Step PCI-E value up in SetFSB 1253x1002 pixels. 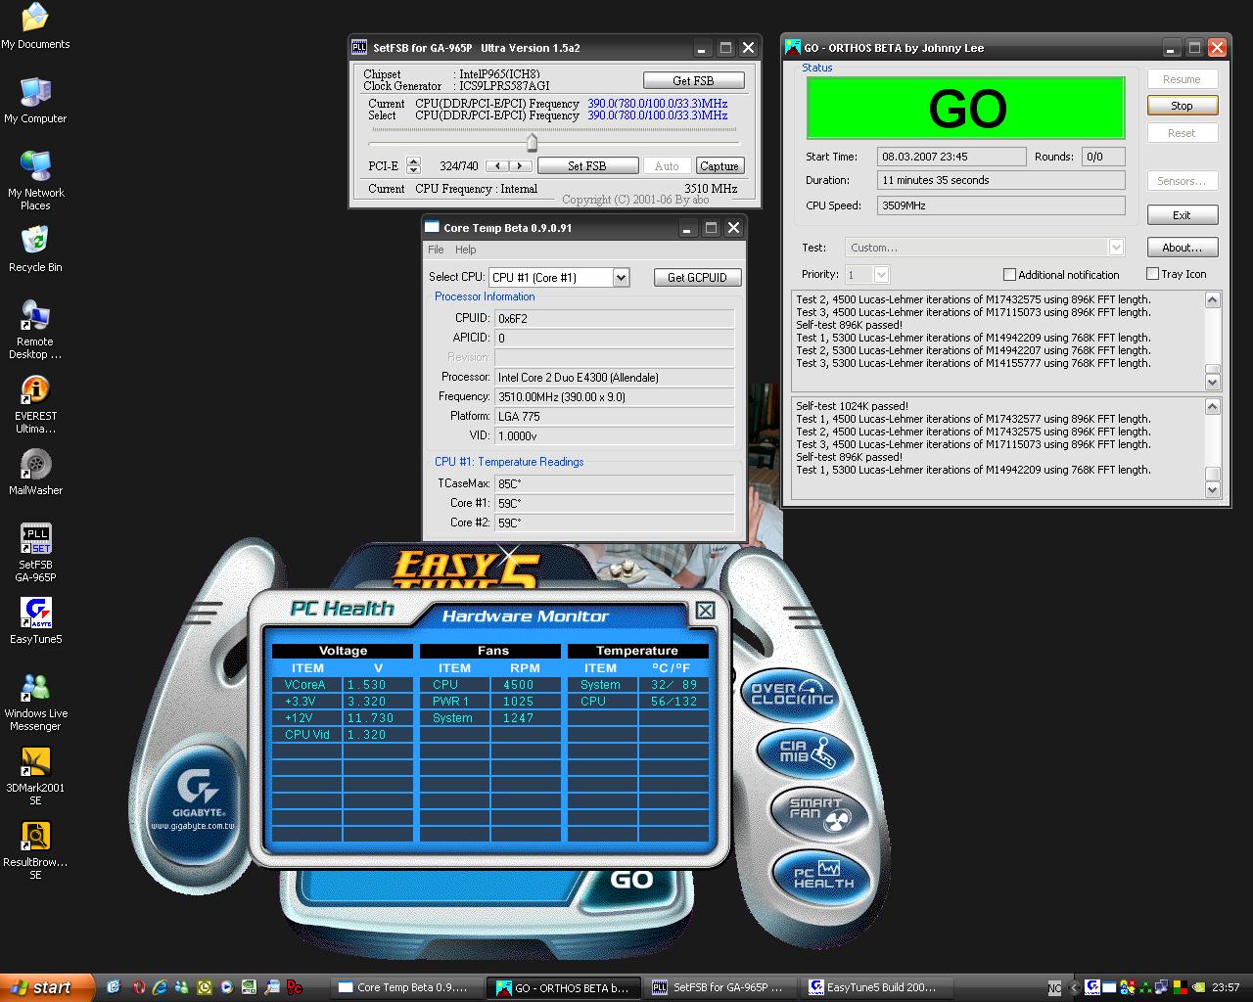(x=413, y=161)
